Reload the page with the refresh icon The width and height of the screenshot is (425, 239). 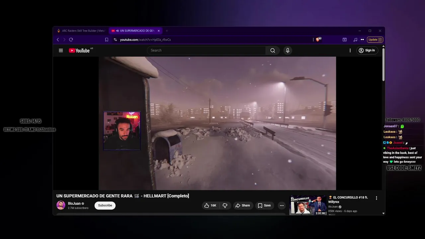[71, 40]
